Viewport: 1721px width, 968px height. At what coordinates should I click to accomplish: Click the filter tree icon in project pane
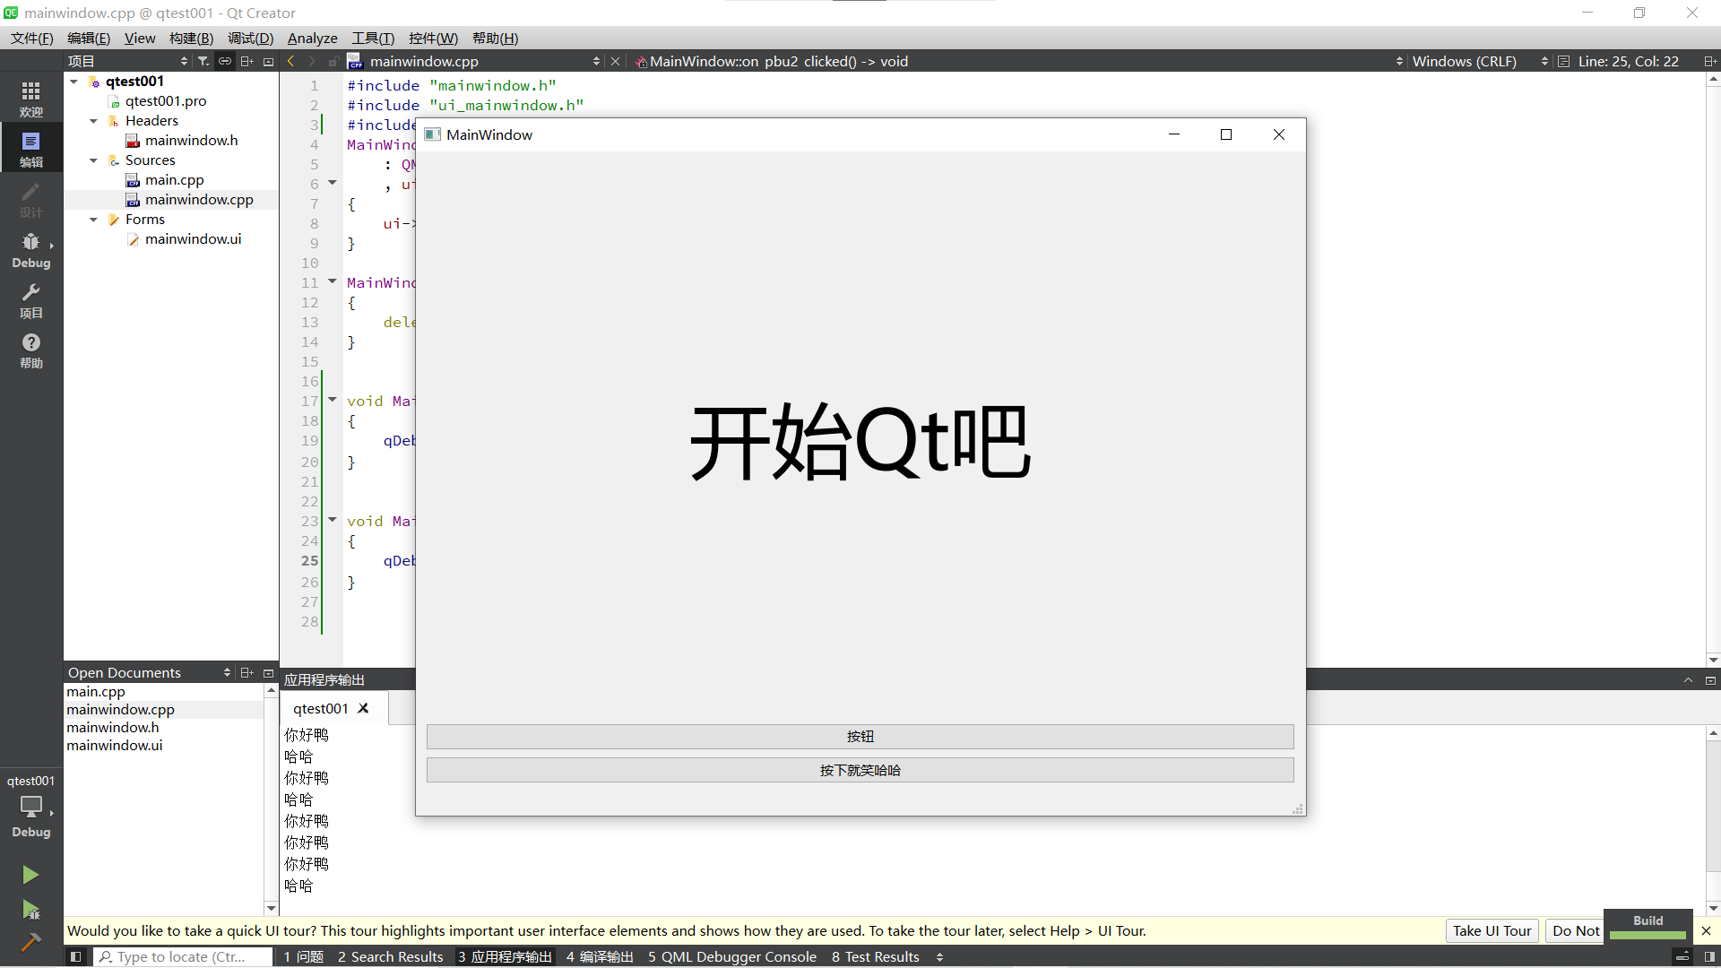pyautogui.click(x=203, y=61)
